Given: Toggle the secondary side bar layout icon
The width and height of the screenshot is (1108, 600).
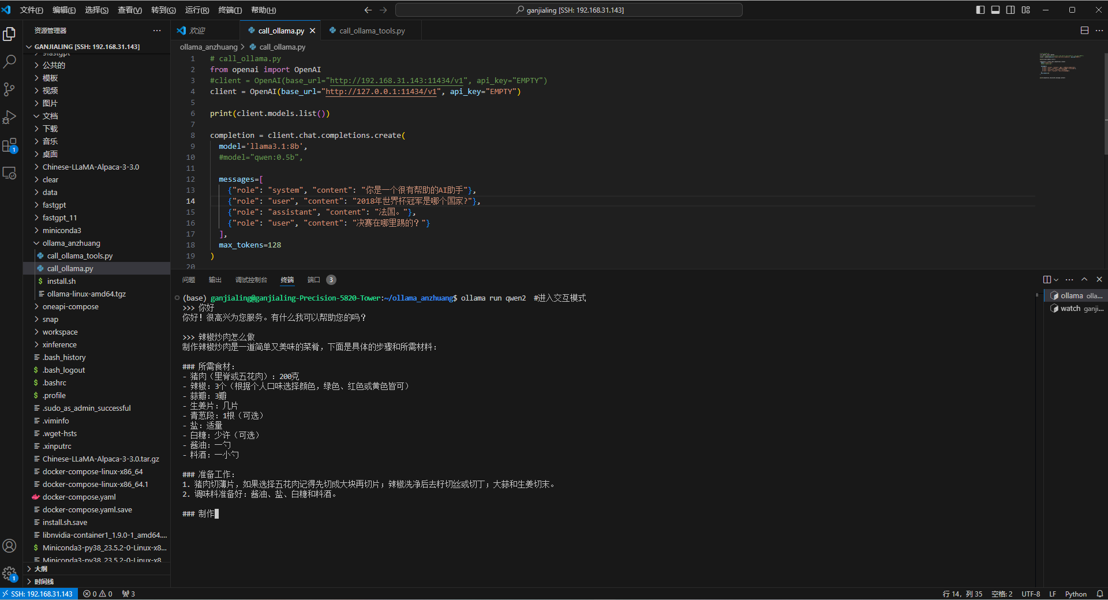Looking at the screenshot, I should coord(1010,10).
